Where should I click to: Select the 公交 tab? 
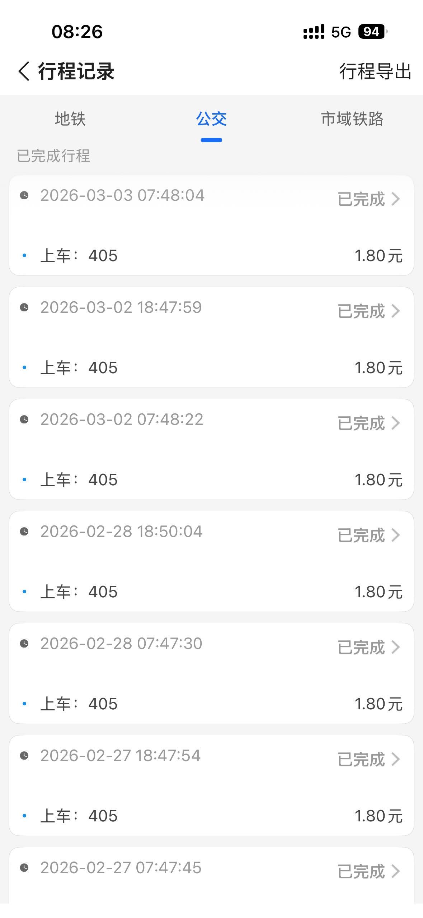tap(211, 119)
